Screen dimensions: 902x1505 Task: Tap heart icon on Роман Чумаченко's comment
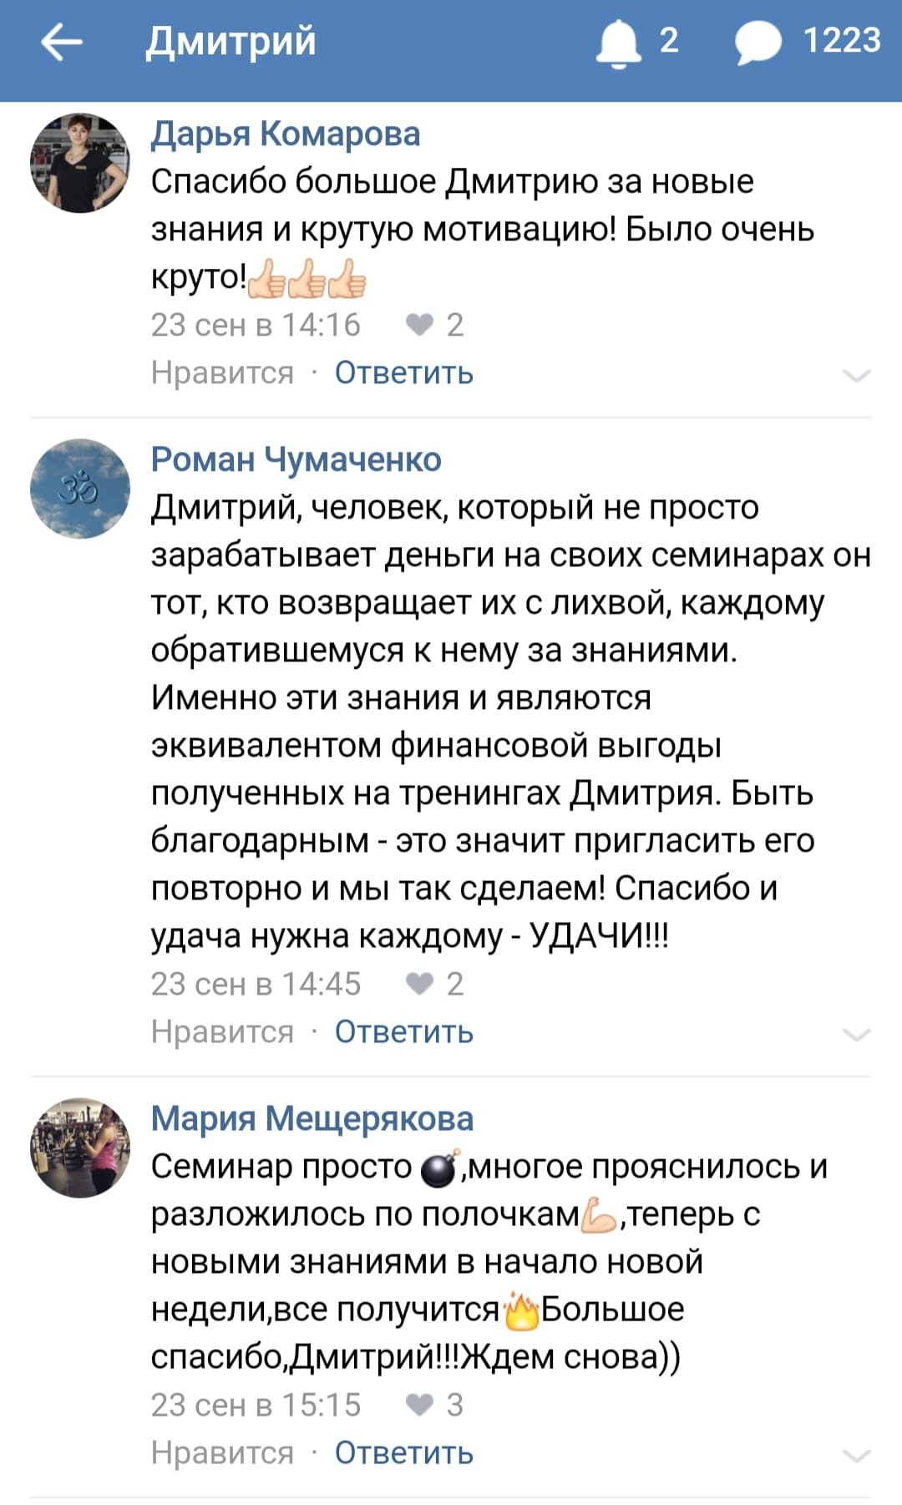point(419,984)
